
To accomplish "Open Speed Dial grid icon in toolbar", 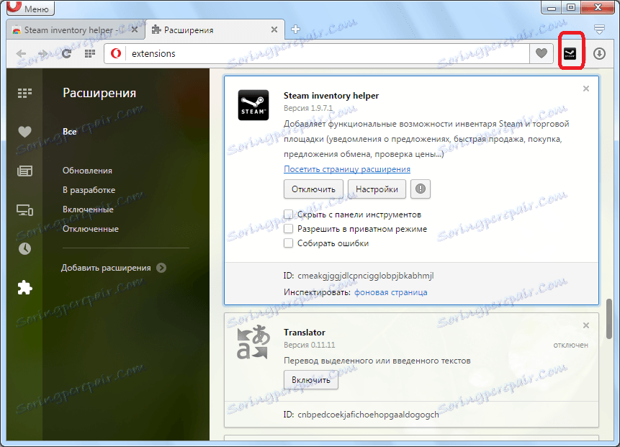I will tap(90, 53).
